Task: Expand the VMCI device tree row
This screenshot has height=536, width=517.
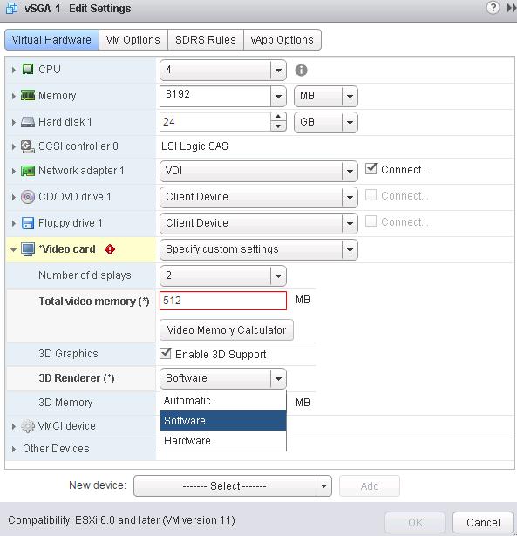Action: point(13,426)
